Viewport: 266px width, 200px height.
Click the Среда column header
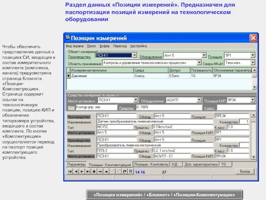coord(151,70)
